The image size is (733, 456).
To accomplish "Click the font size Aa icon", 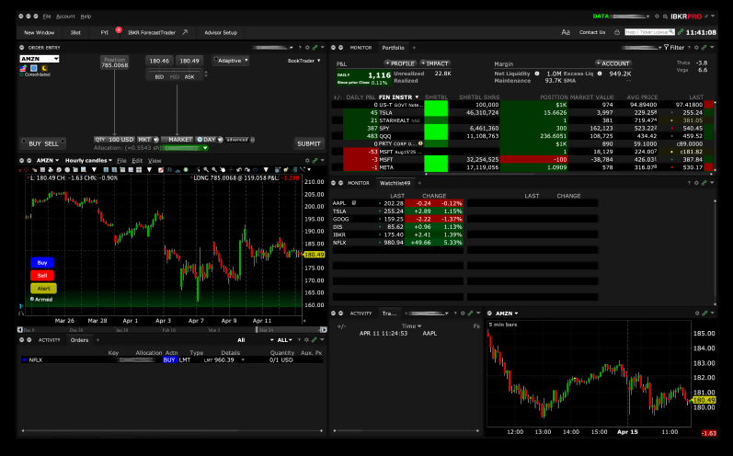I will [x=566, y=32].
